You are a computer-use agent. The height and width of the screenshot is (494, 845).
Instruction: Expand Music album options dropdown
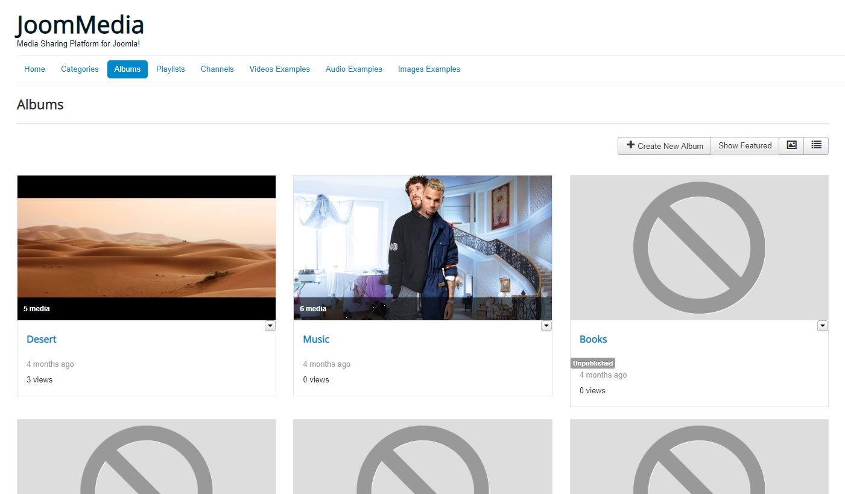(546, 326)
